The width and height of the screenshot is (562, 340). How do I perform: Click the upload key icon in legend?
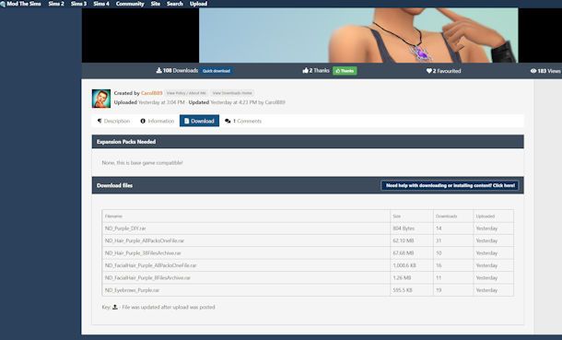(x=115, y=307)
